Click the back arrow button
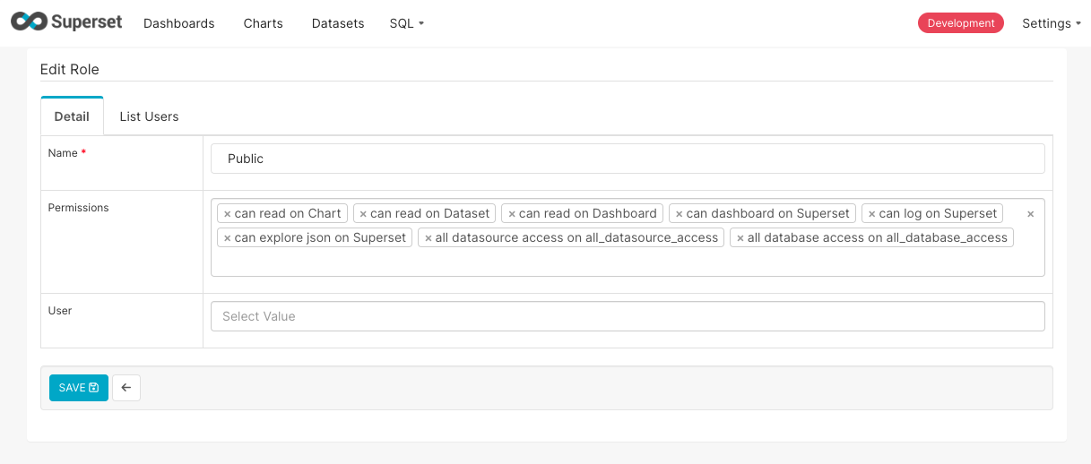Viewport: 1091px width, 464px height. [x=126, y=388]
